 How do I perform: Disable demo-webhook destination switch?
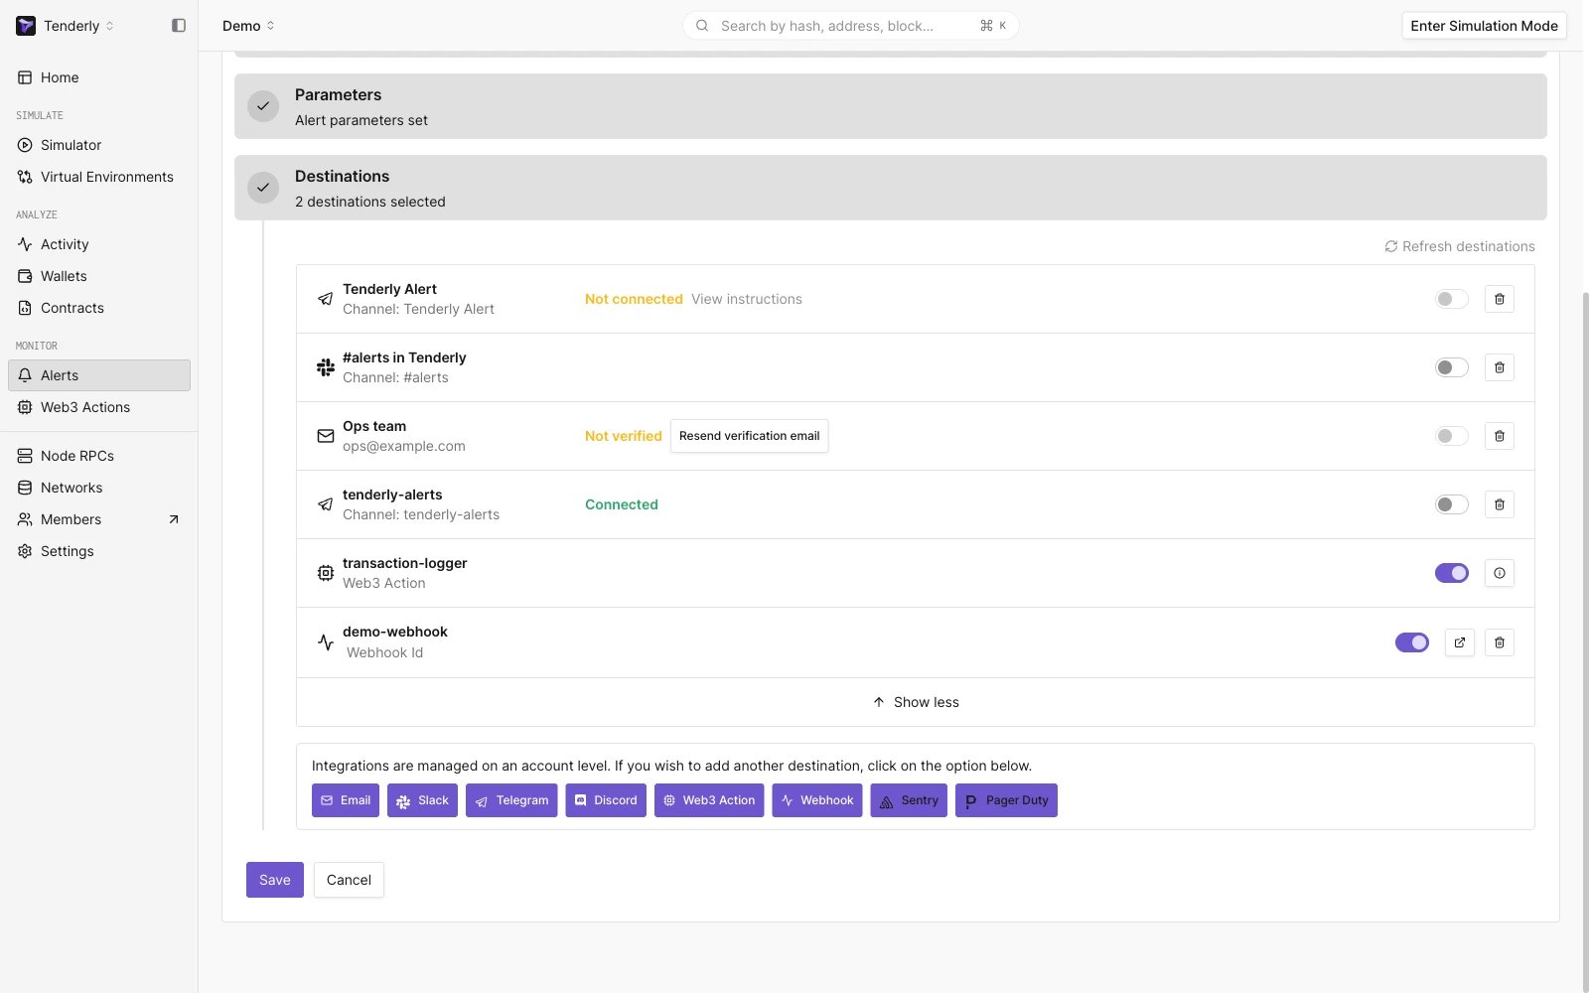tap(1412, 642)
